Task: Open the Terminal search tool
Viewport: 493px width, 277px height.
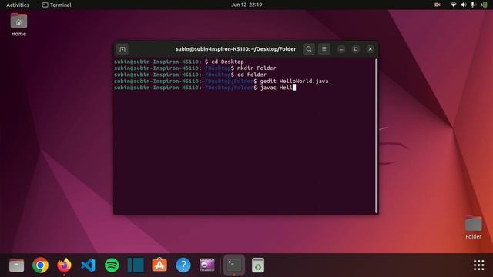Action: point(309,49)
